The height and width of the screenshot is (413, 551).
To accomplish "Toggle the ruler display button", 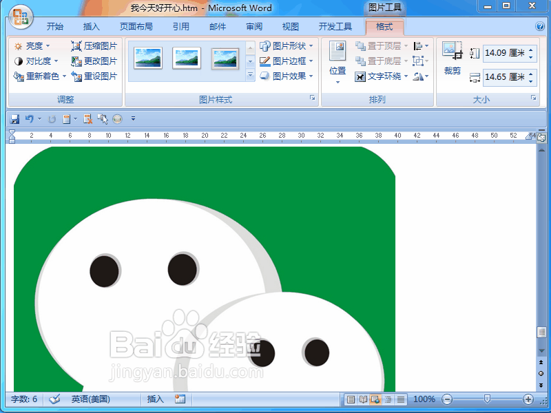I will point(541,138).
